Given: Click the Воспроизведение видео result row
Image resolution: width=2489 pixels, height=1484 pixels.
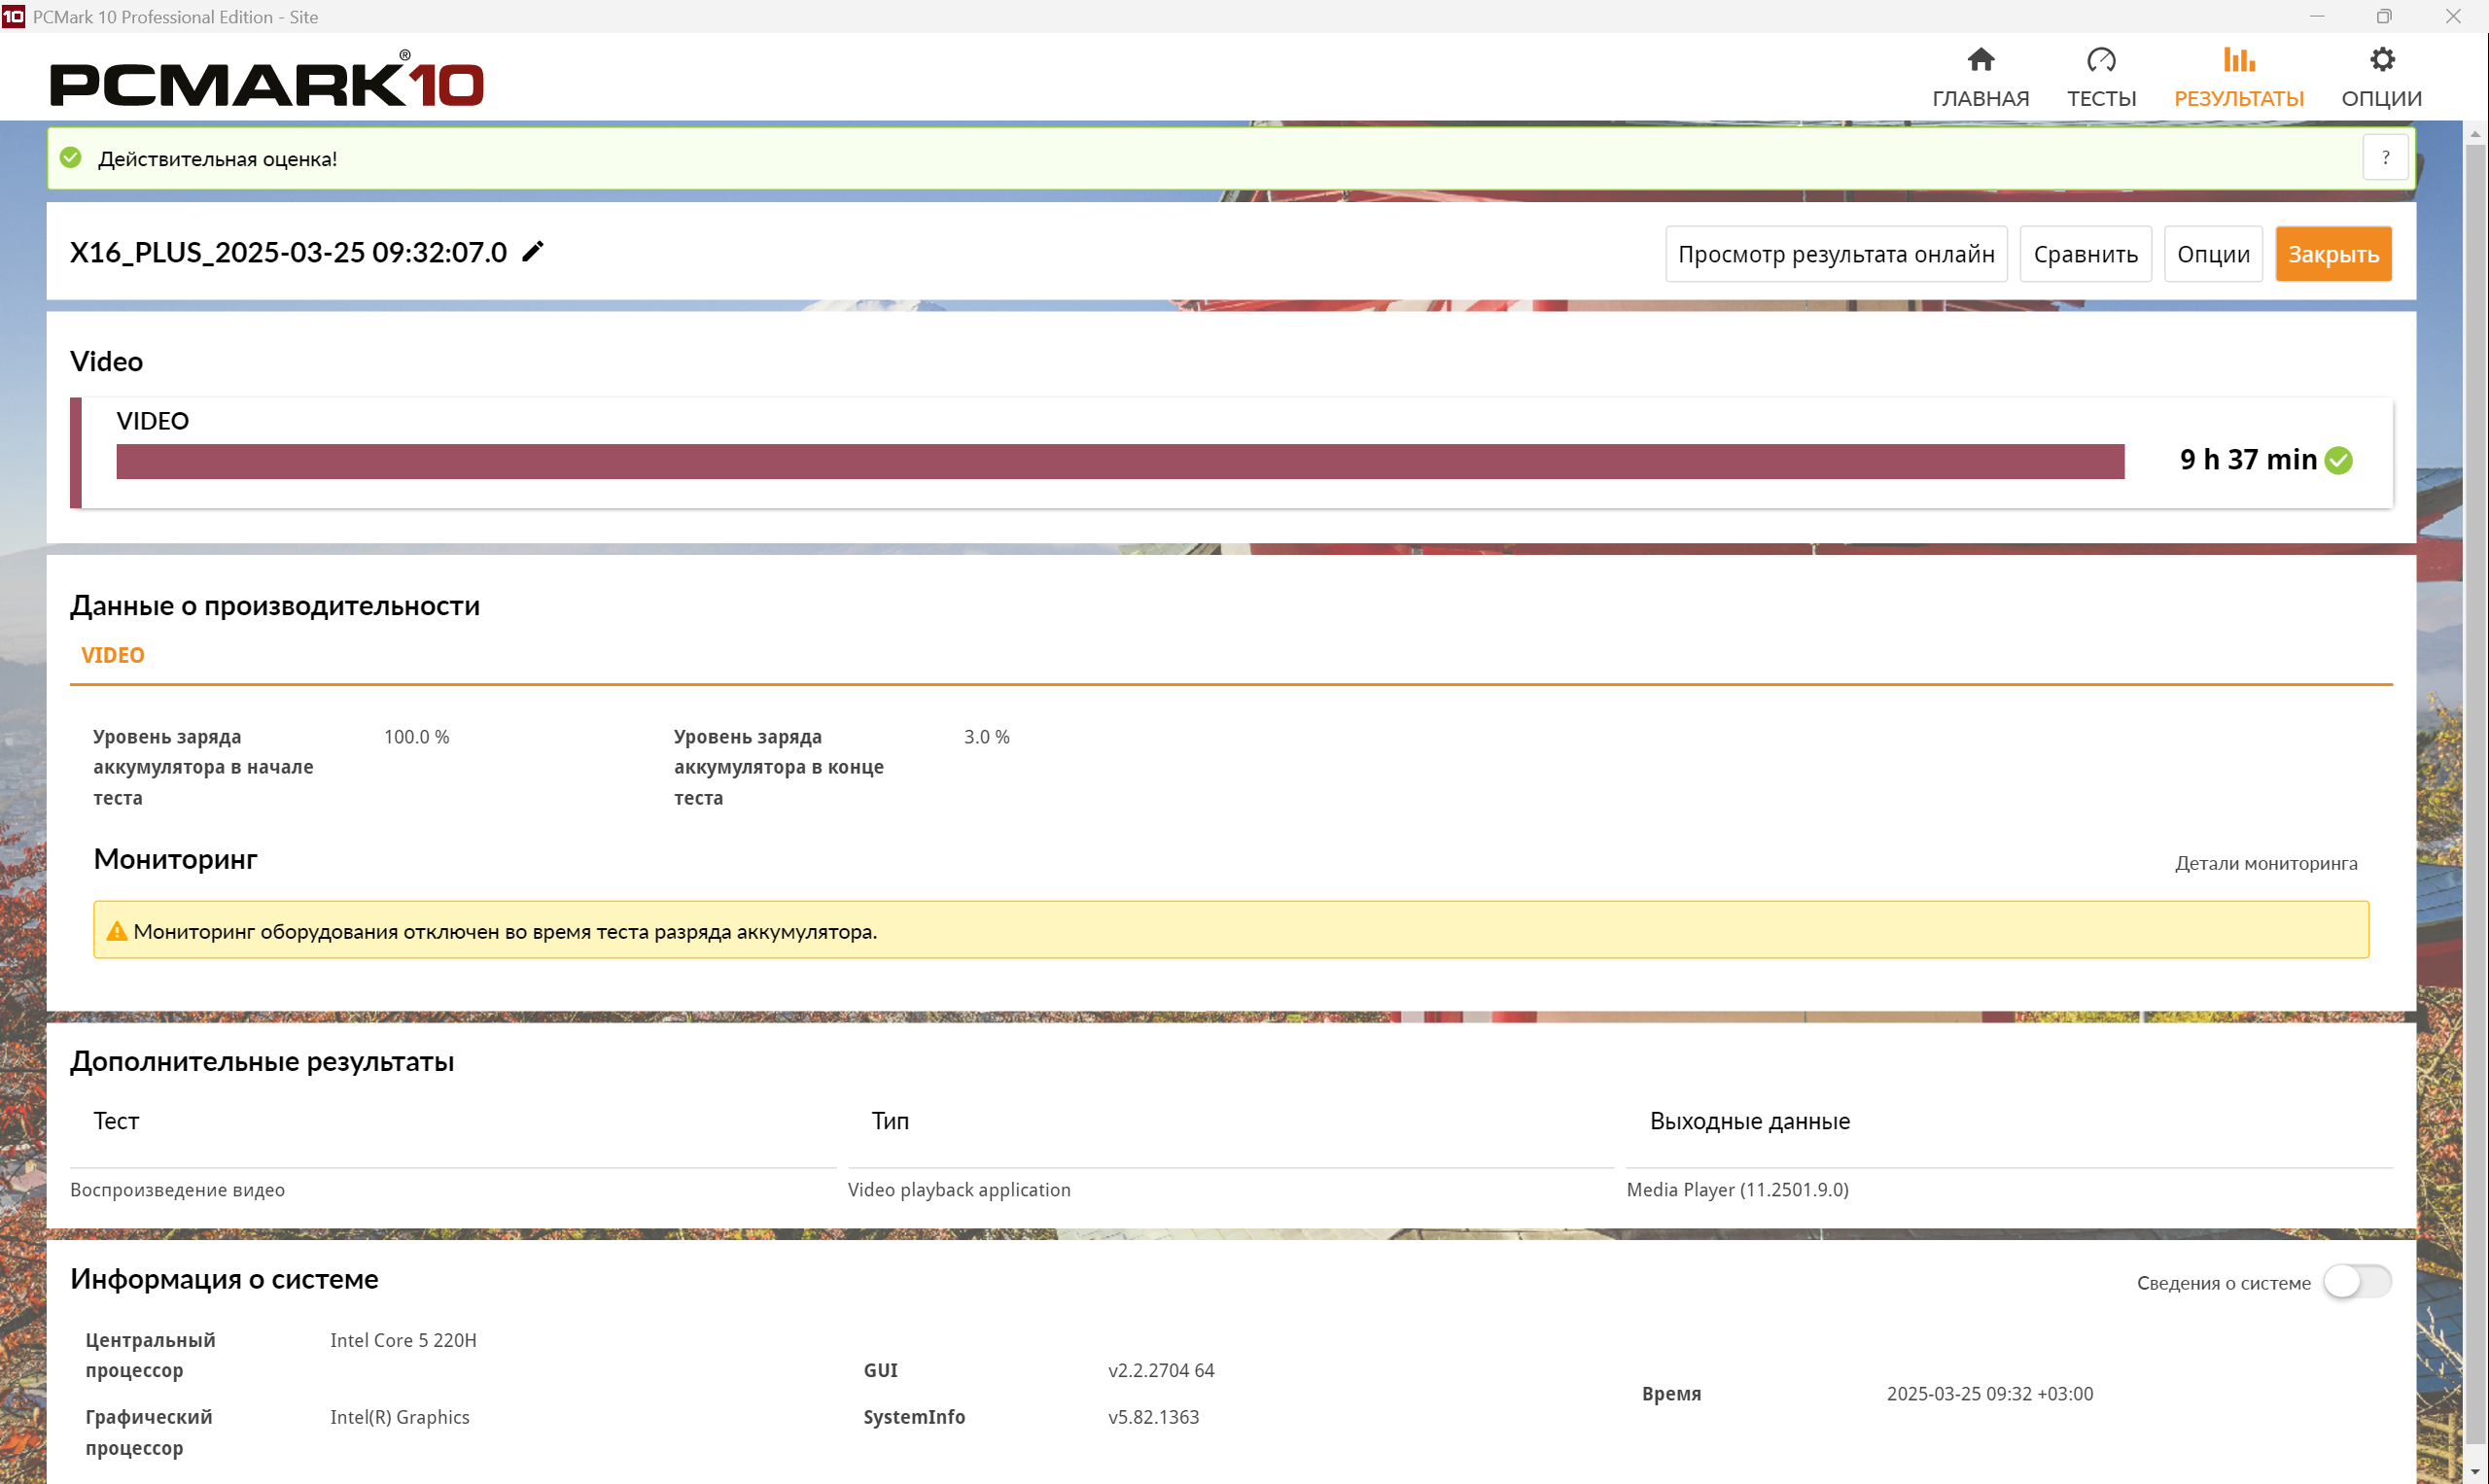Looking at the screenshot, I should pos(177,1189).
